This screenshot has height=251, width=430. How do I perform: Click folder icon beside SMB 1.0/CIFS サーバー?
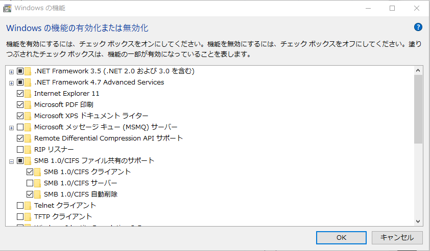point(38,183)
